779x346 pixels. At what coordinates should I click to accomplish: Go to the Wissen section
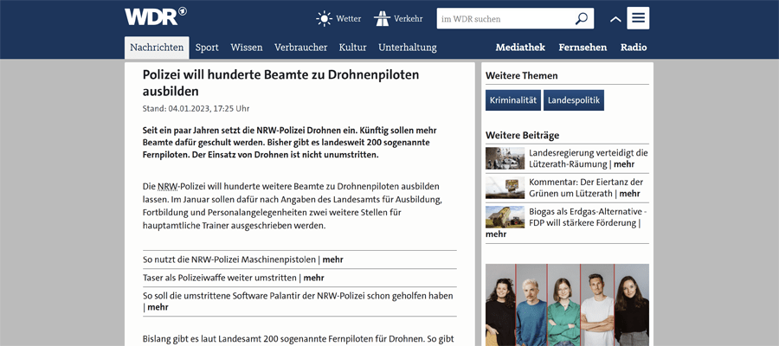click(x=247, y=48)
